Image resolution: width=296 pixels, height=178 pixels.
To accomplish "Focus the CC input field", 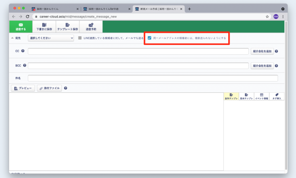I will point(138,51).
